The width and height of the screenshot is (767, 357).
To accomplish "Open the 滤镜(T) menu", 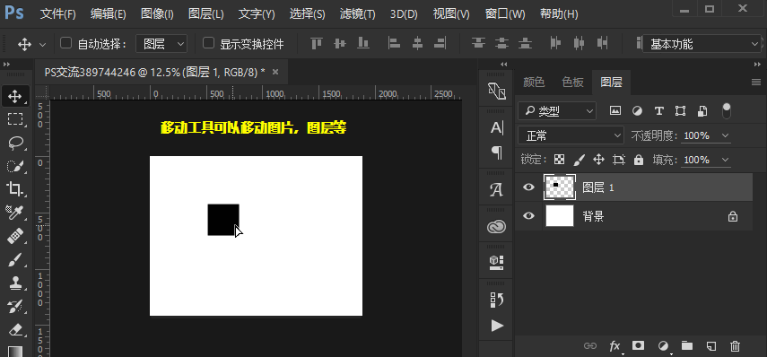I will [x=358, y=13].
